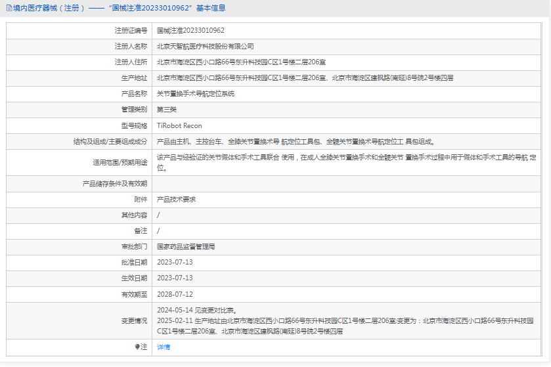Click the 其他内容 label
The height and width of the screenshot is (367, 551).
(134, 215)
